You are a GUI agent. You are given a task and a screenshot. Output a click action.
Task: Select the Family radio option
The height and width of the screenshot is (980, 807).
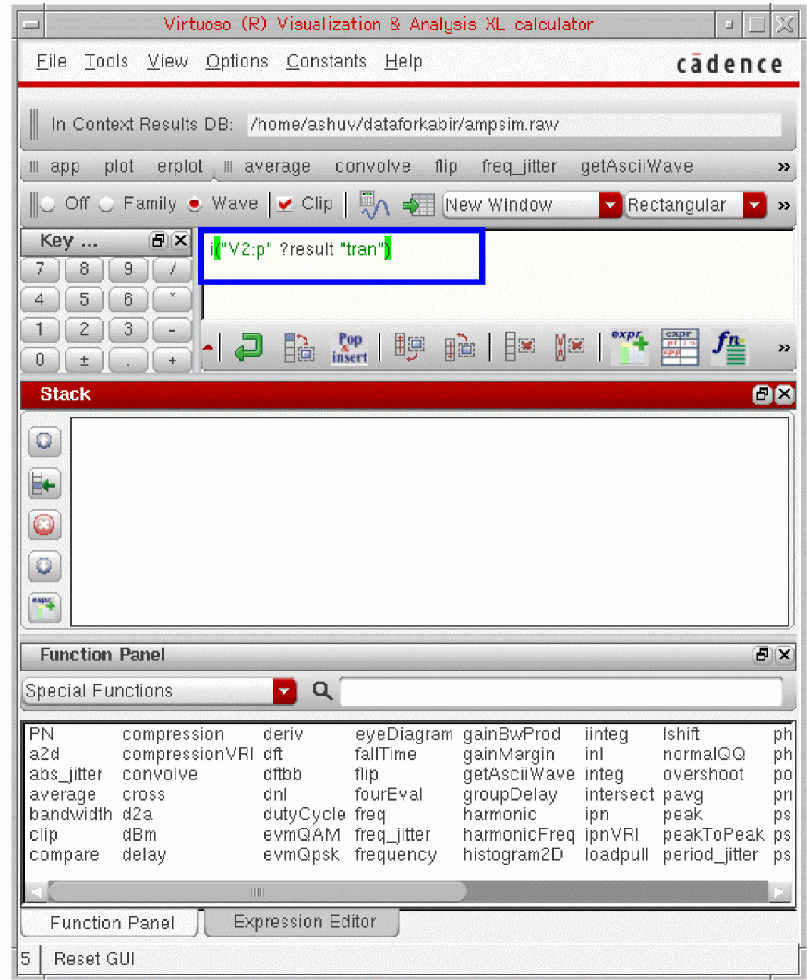pyautogui.click(x=107, y=204)
